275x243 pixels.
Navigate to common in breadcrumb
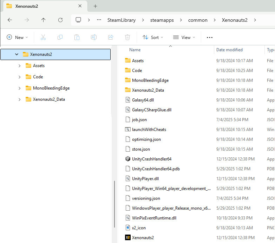point(198,20)
